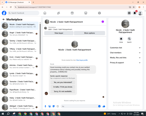This screenshot has height=116, width=146.
Task: Click the Facebook logo
Action: (x=4, y=13)
